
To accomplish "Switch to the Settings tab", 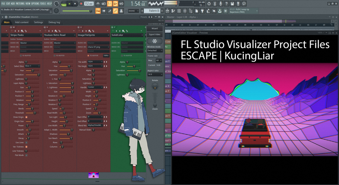I will 38,22.
